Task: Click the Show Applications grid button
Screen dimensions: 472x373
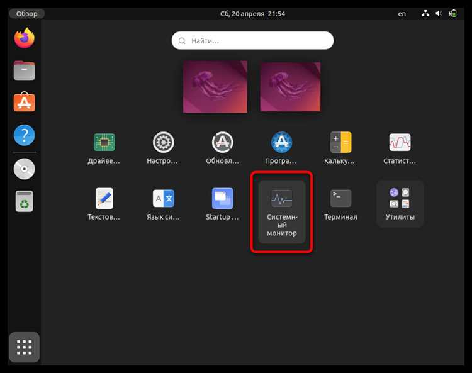Action: (25, 347)
